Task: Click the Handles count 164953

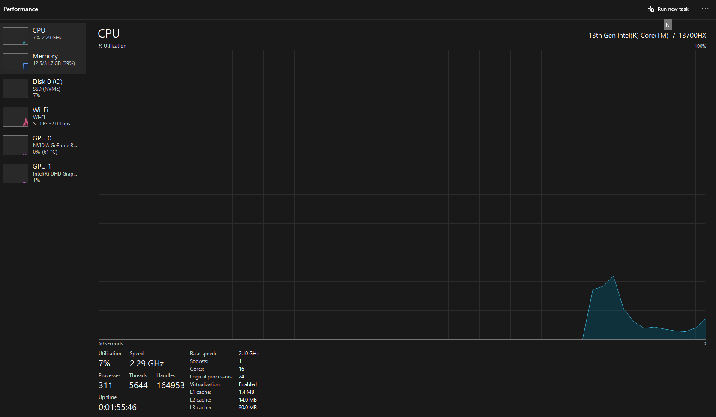Action: pos(171,385)
